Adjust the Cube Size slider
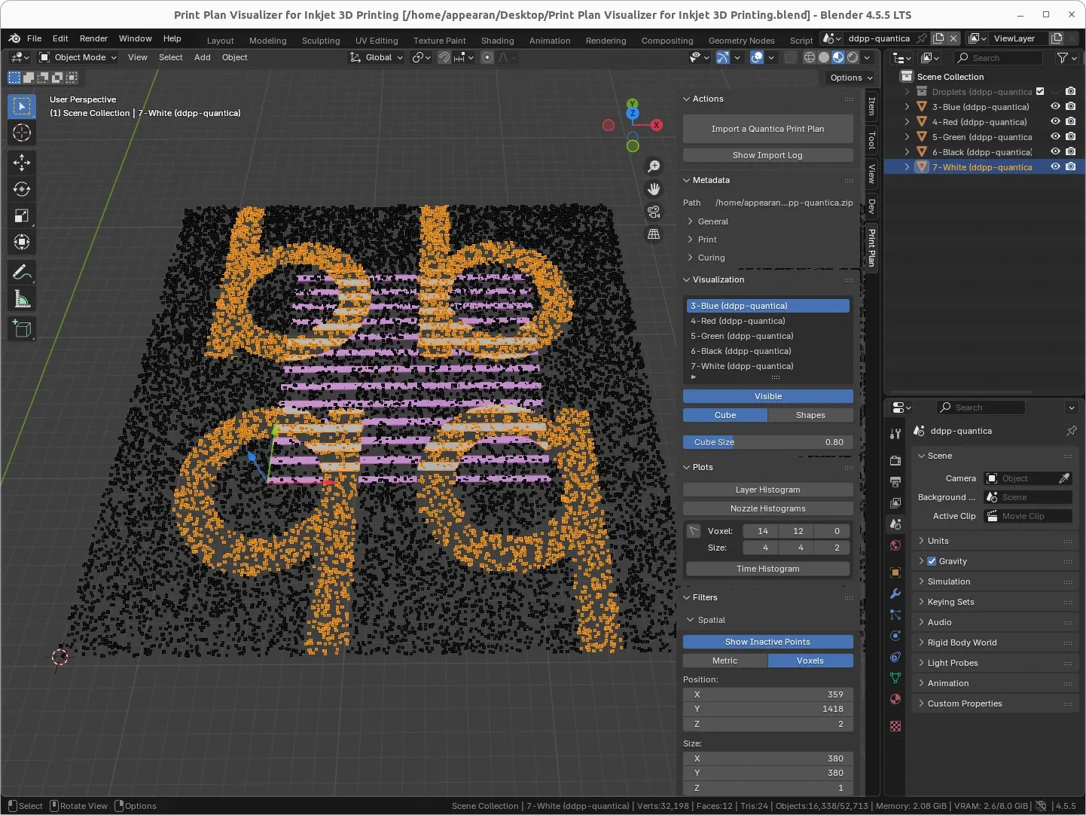1086x815 pixels. 767,442
